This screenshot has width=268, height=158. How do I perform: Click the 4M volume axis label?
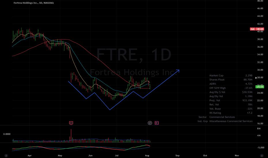coord(259,136)
